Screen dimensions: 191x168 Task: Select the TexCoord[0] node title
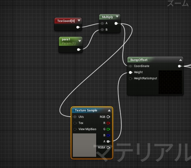tap(66, 21)
